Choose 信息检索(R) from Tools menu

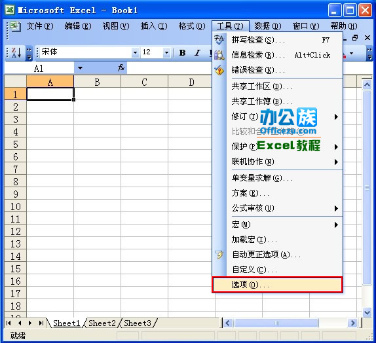click(278, 55)
